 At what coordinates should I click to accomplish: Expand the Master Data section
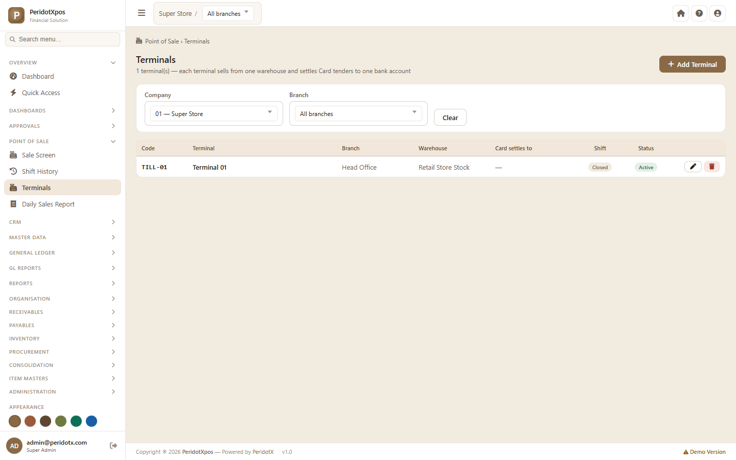(62, 237)
